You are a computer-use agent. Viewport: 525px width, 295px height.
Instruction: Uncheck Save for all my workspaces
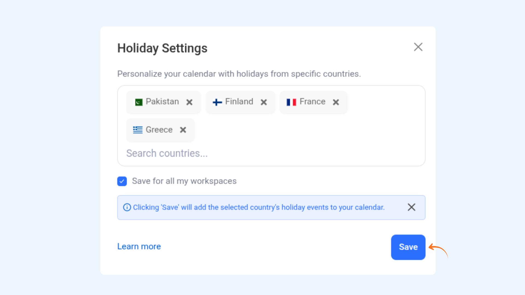(122, 181)
